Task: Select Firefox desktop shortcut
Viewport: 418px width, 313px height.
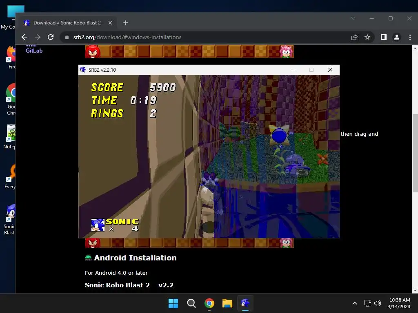Action: click(x=11, y=57)
